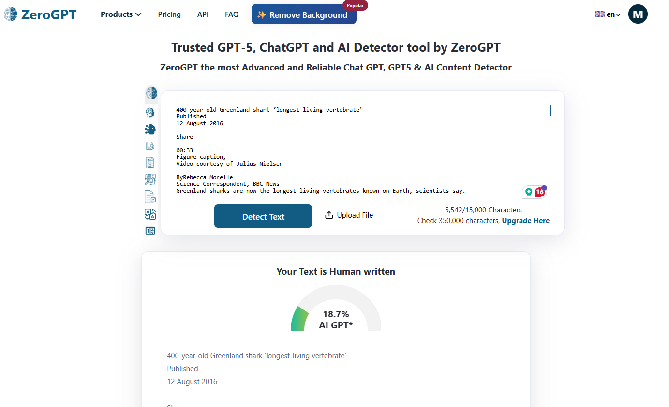This screenshot has height=407, width=669.
Task: Open the checklist document summarizer icon
Action: (150, 163)
